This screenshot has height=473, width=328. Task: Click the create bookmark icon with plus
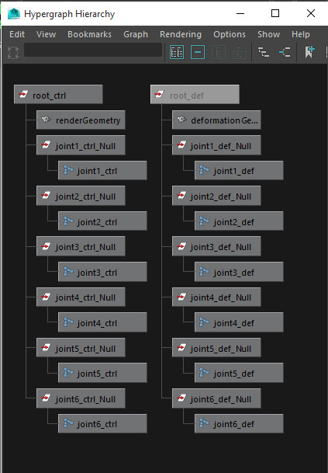coord(309,52)
